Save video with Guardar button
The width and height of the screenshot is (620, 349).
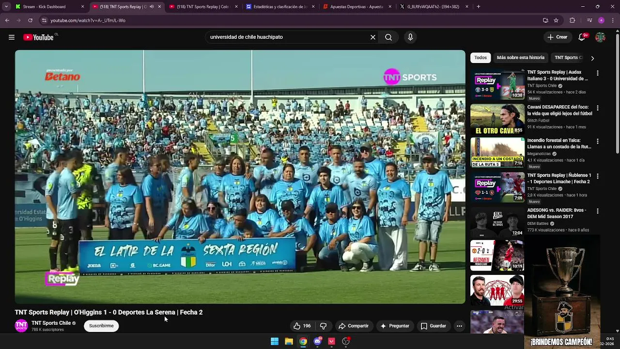(x=433, y=326)
